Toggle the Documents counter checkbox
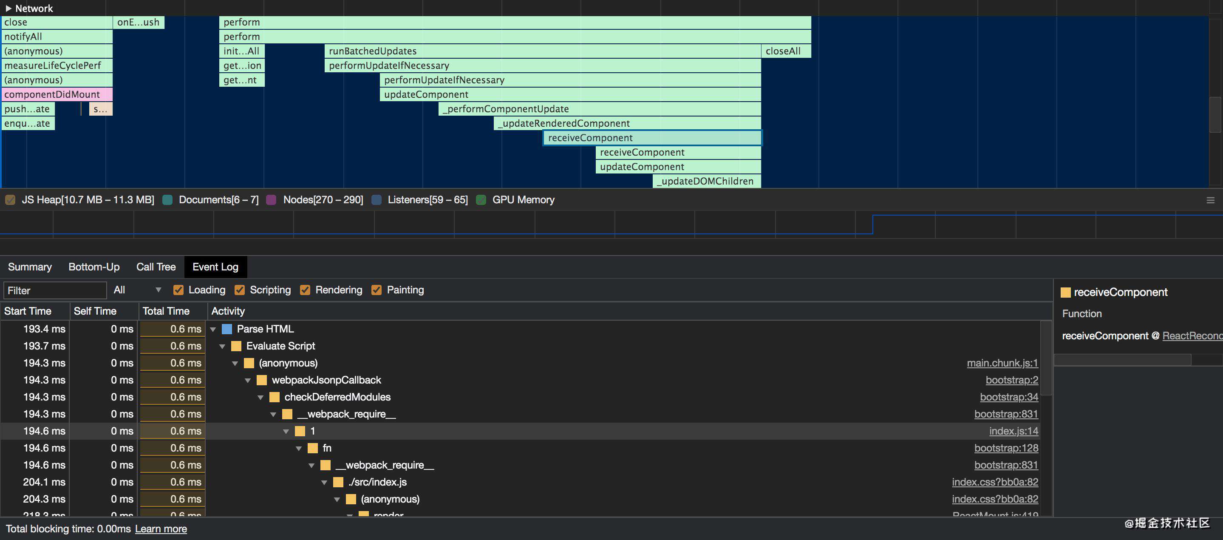The image size is (1223, 540). [x=167, y=200]
